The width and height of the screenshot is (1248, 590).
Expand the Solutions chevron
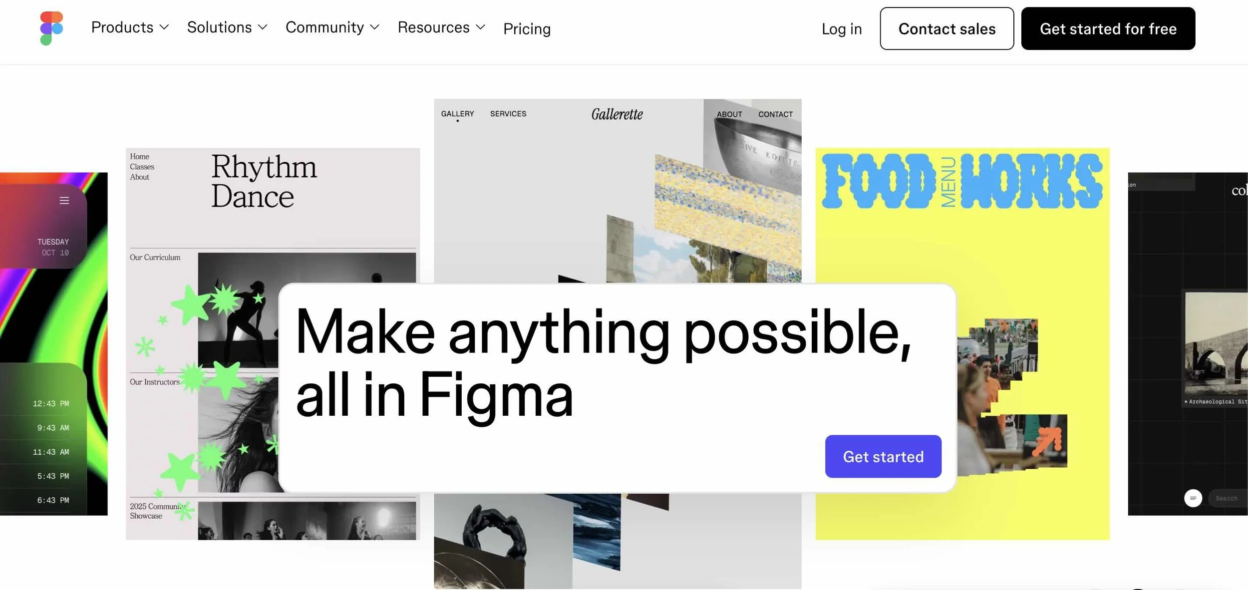point(263,27)
